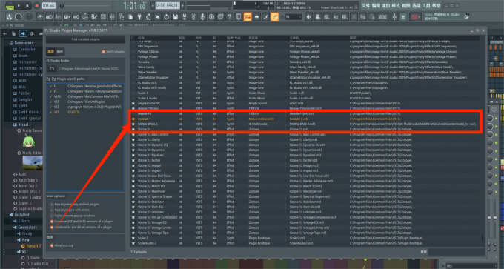Screen dimensions: 504x269
Task: Toggle the orange link chain icon
Action: click(x=274, y=17)
